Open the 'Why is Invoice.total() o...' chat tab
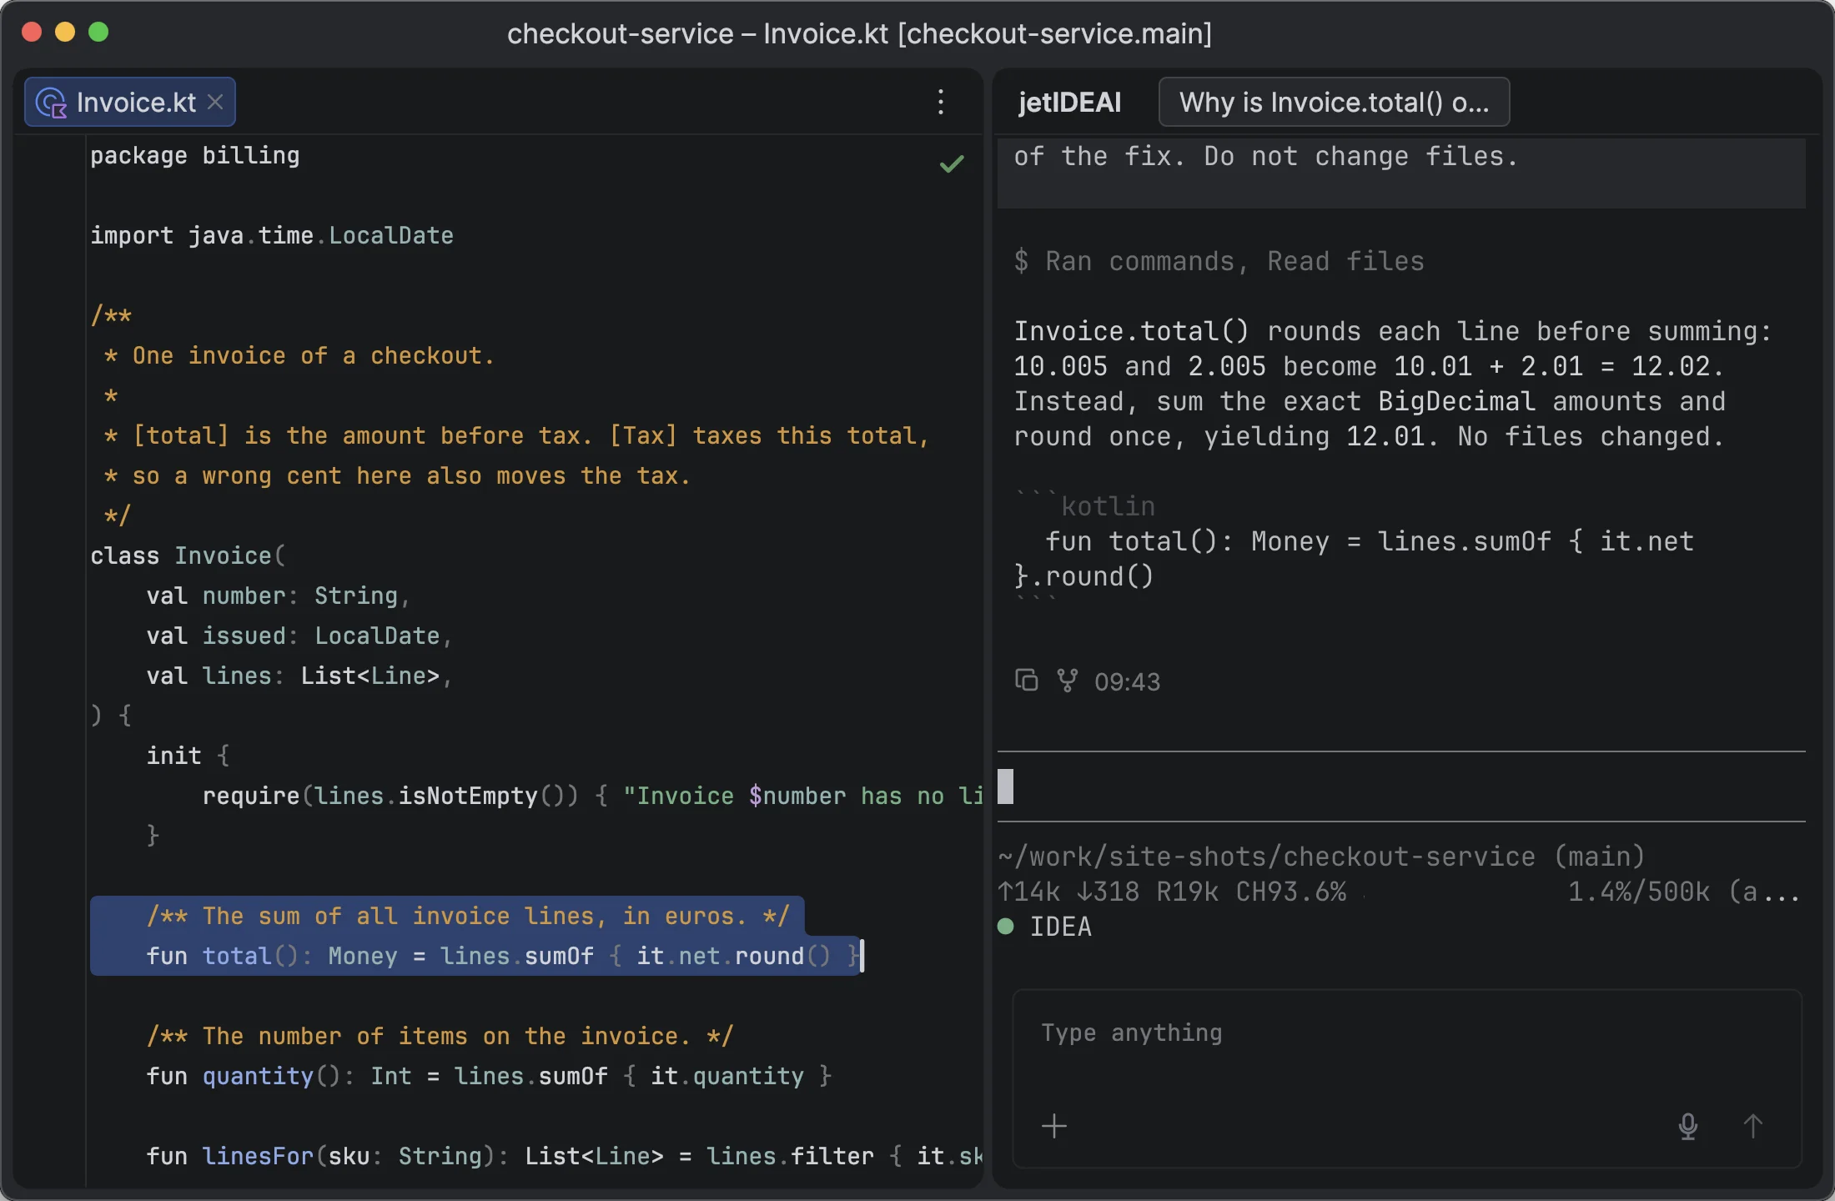Image resolution: width=1835 pixels, height=1201 pixels. coord(1334,103)
